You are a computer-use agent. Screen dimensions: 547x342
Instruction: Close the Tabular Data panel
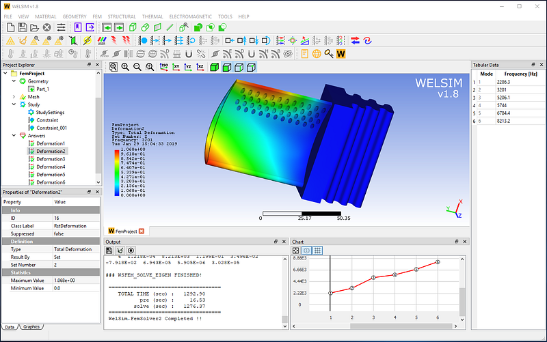[x=542, y=65]
